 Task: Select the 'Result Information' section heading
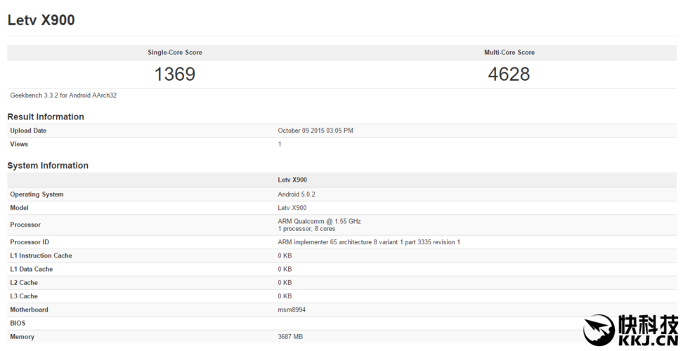pyautogui.click(x=46, y=117)
